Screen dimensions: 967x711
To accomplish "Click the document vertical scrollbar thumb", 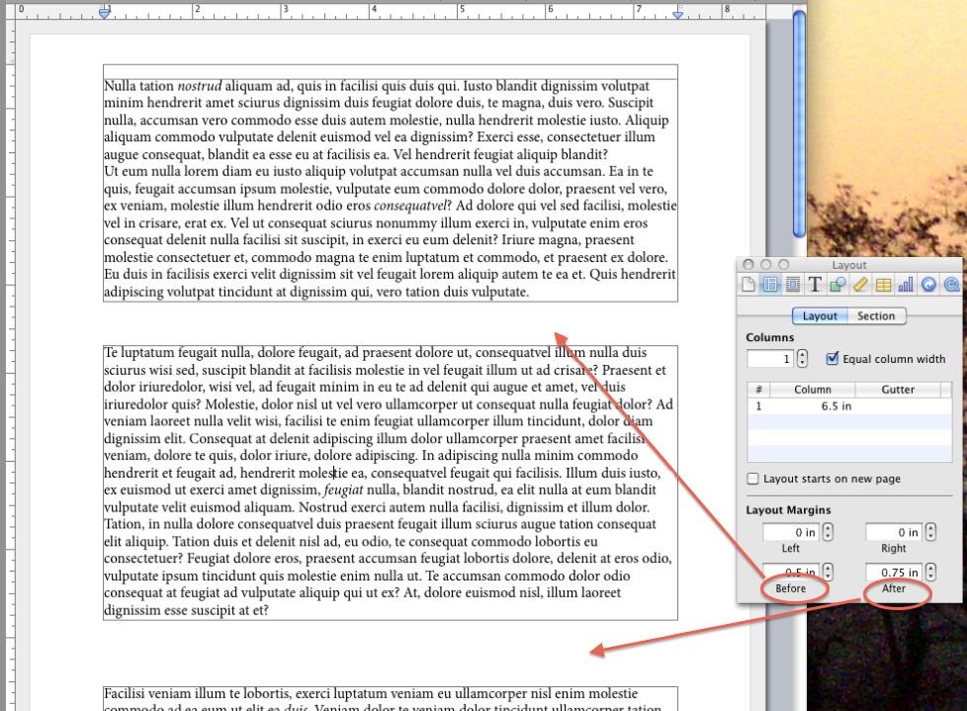I will (x=799, y=124).
